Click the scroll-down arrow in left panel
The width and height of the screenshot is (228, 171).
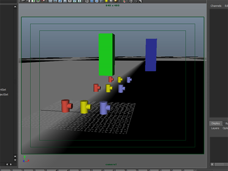pyautogui.click(x=15, y=160)
